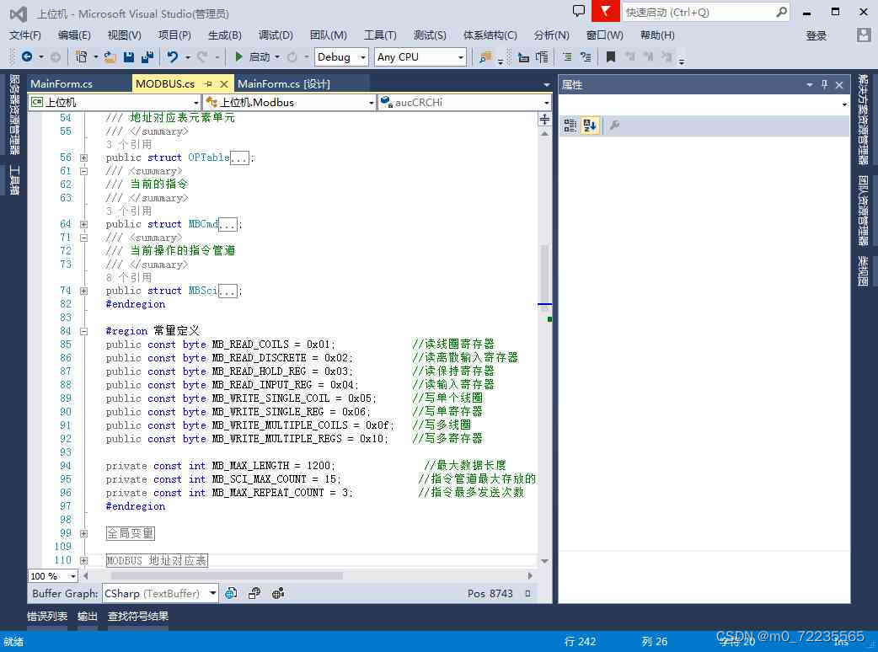Collapse the 常量定义 region at line 84

(x=83, y=331)
